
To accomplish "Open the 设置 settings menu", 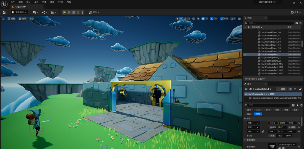I will coord(296,12).
